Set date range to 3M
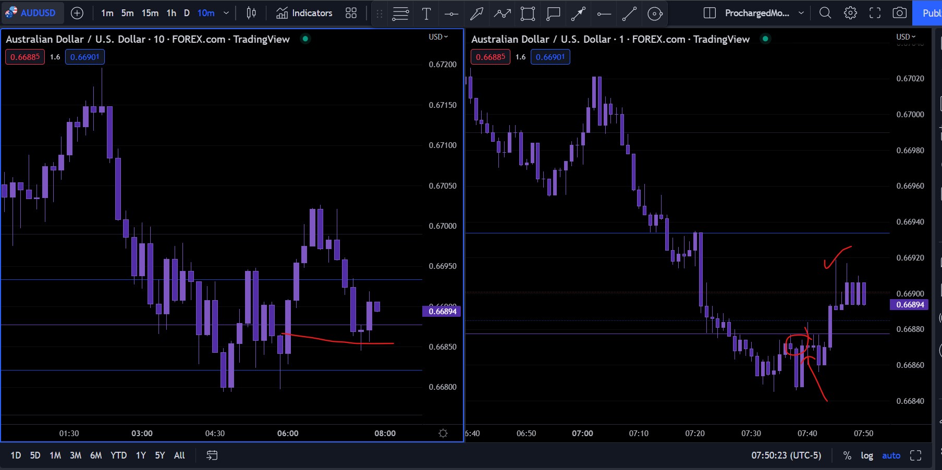Screen dimensions: 942x470 pyautogui.click(x=76, y=455)
